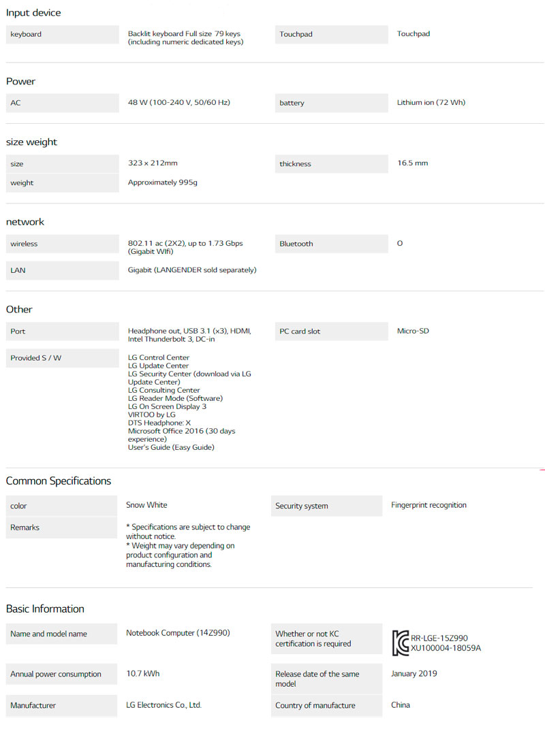Click the Common Specifications heading
Image resolution: width=545 pixels, height=746 pixels.
pyautogui.click(x=59, y=481)
